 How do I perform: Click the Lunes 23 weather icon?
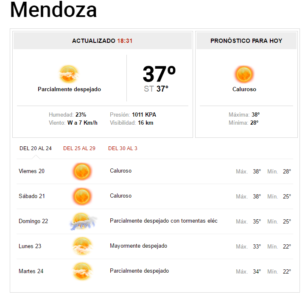(81, 246)
